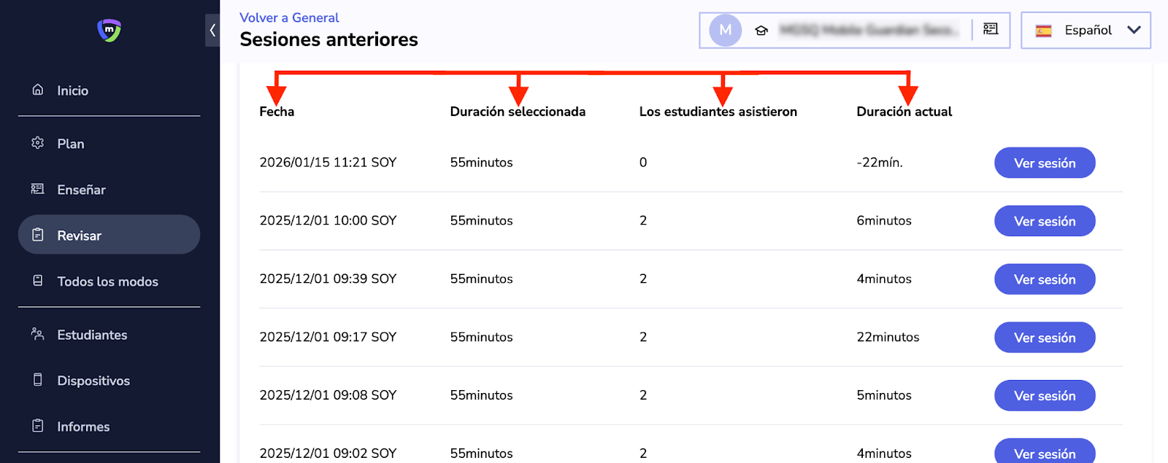The image size is (1168, 463).
Task: Follow the Volver a General link
Action: click(x=289, y=17)
